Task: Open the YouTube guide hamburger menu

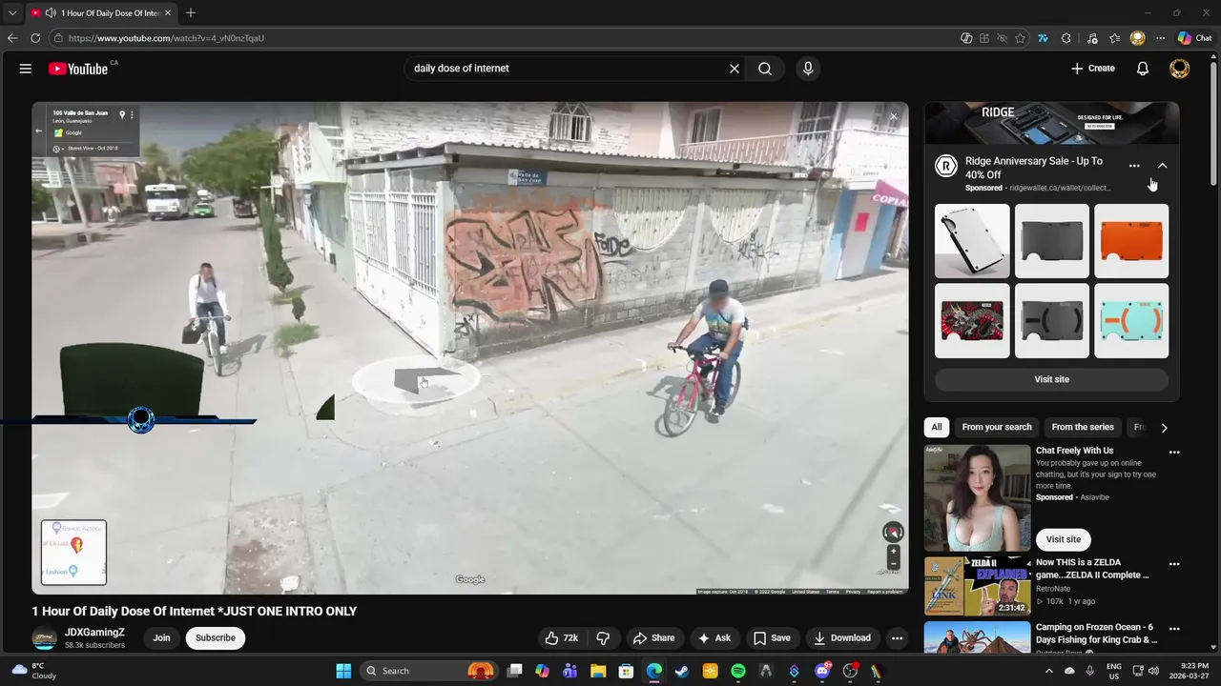Action: 26,69
